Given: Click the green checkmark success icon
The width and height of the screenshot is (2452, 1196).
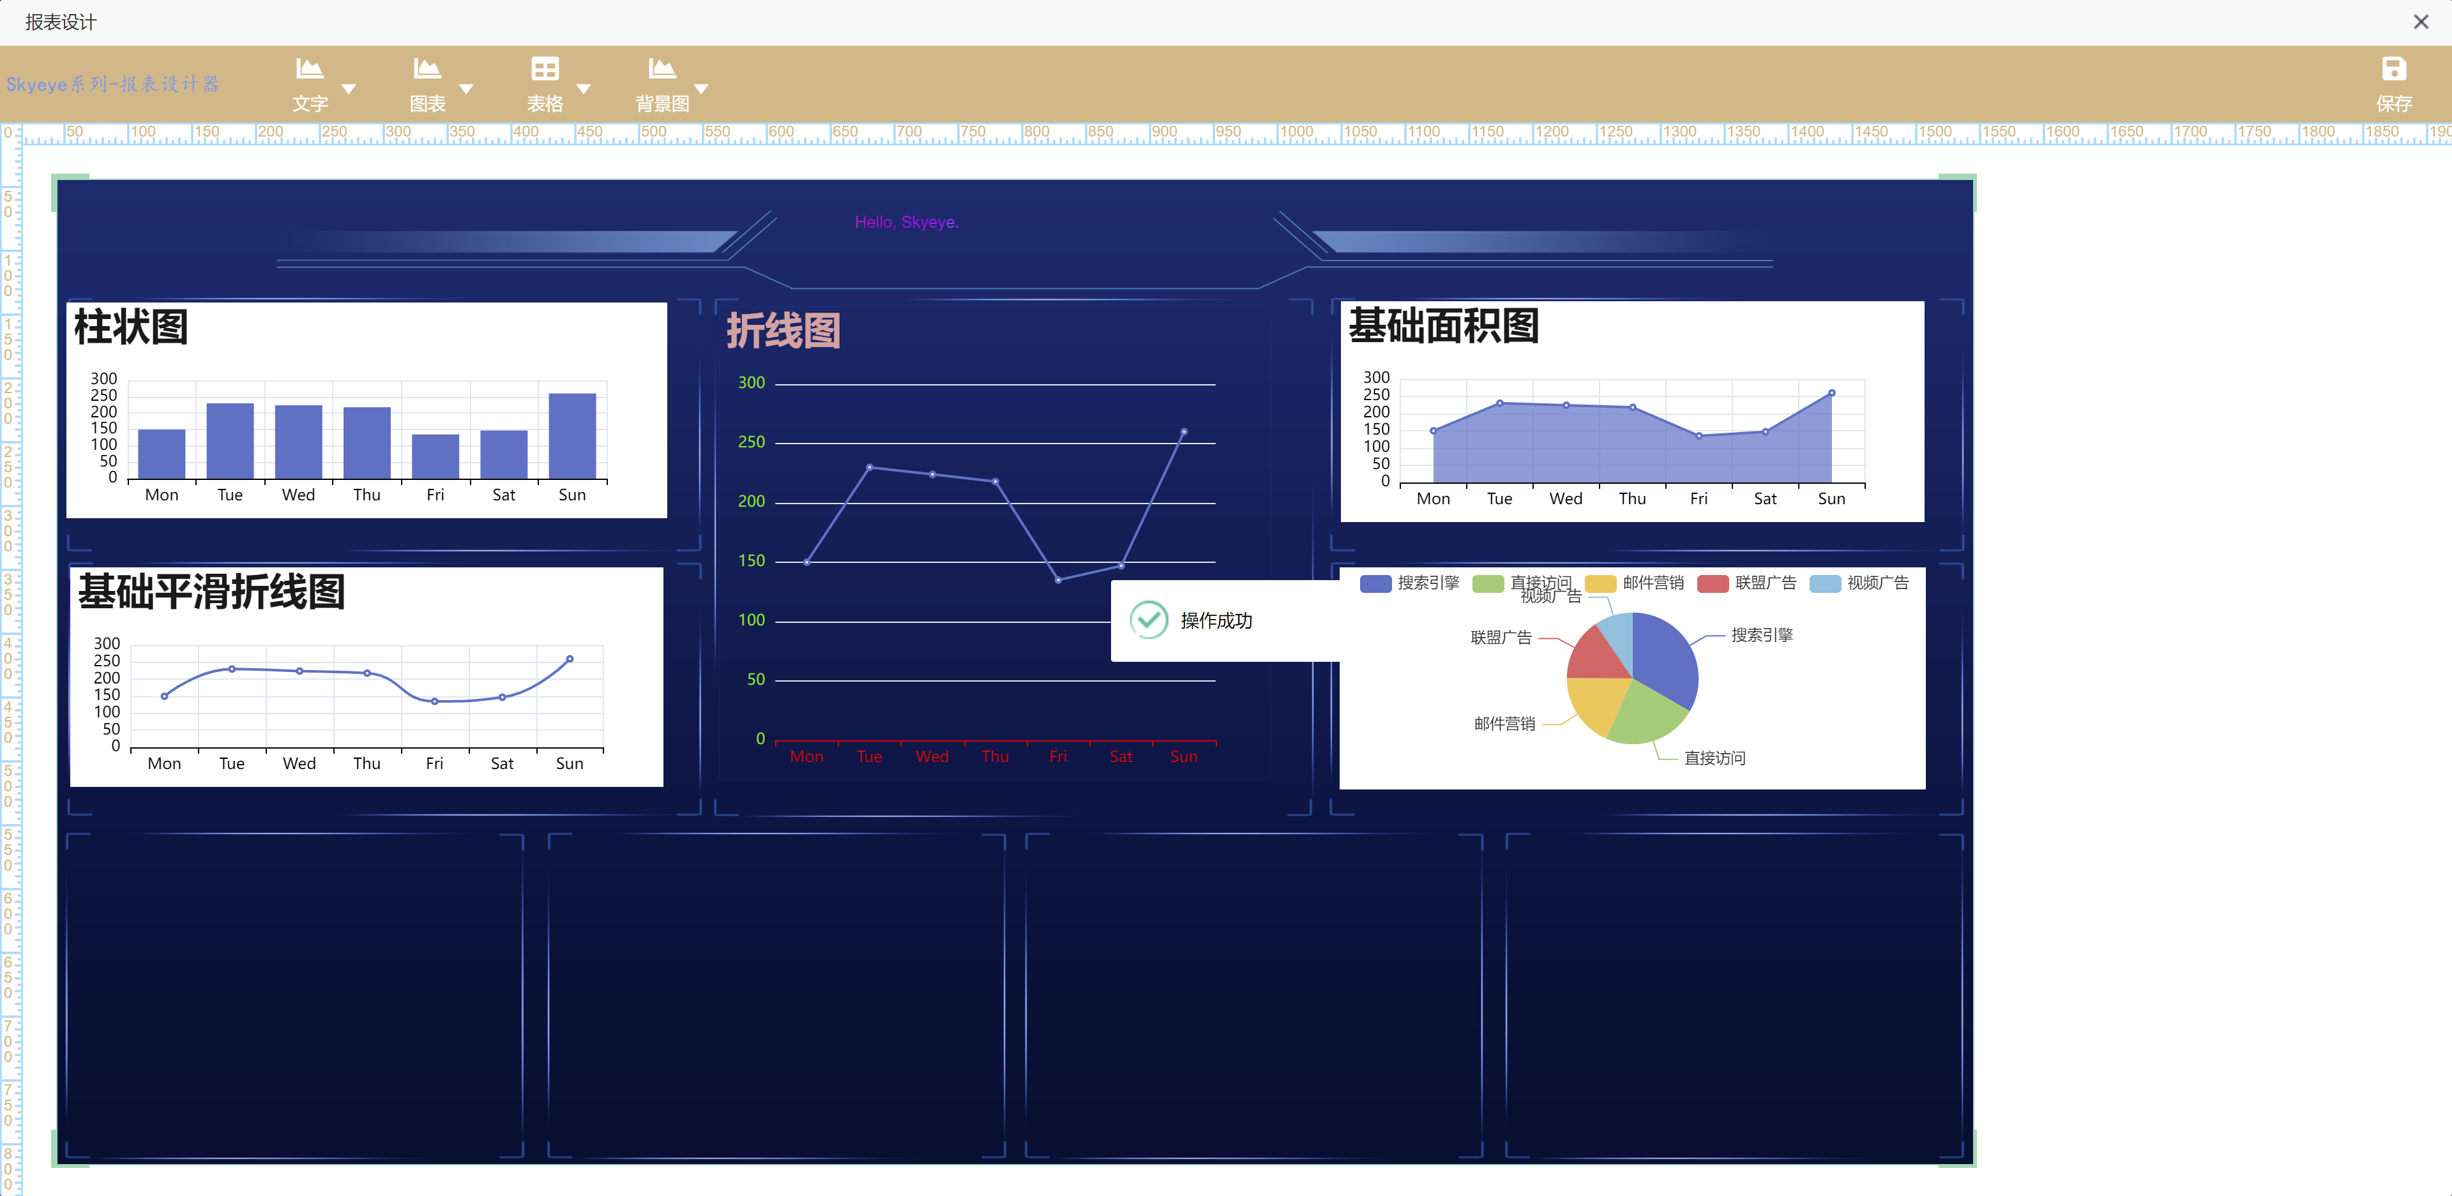Looking at the screenshot, I should pos(1149,620).
